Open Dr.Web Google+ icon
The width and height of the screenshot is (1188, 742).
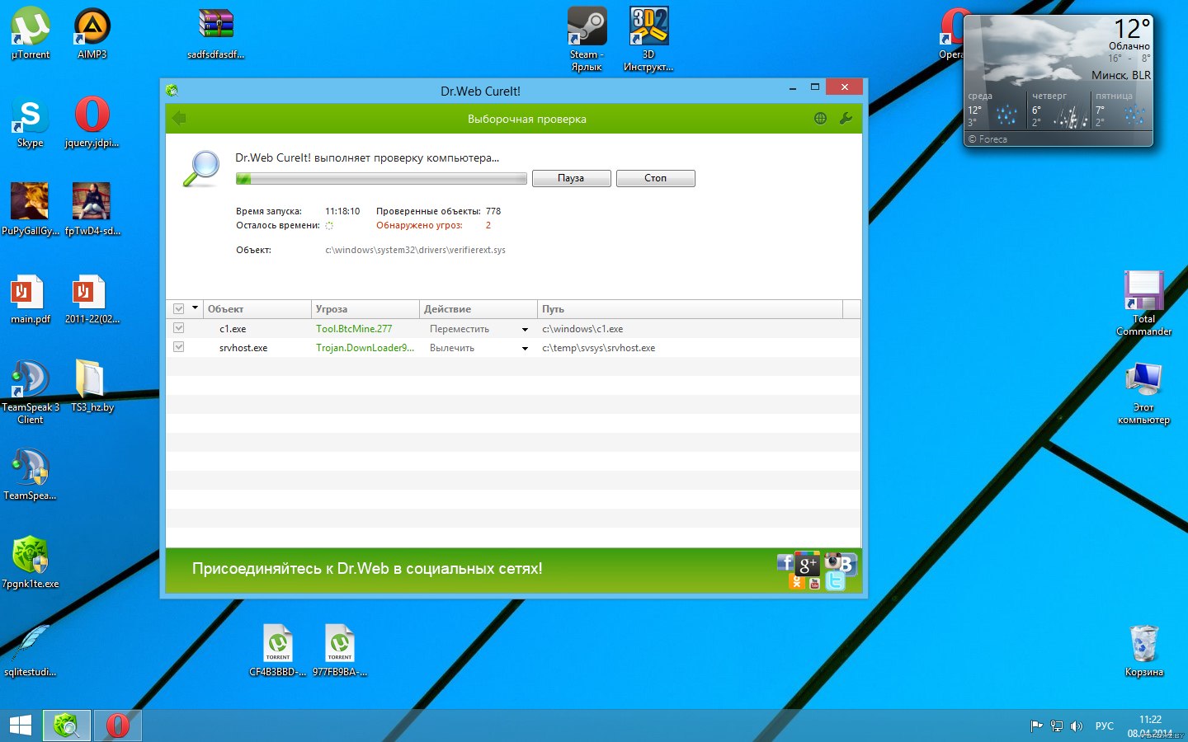coord(808,564)
